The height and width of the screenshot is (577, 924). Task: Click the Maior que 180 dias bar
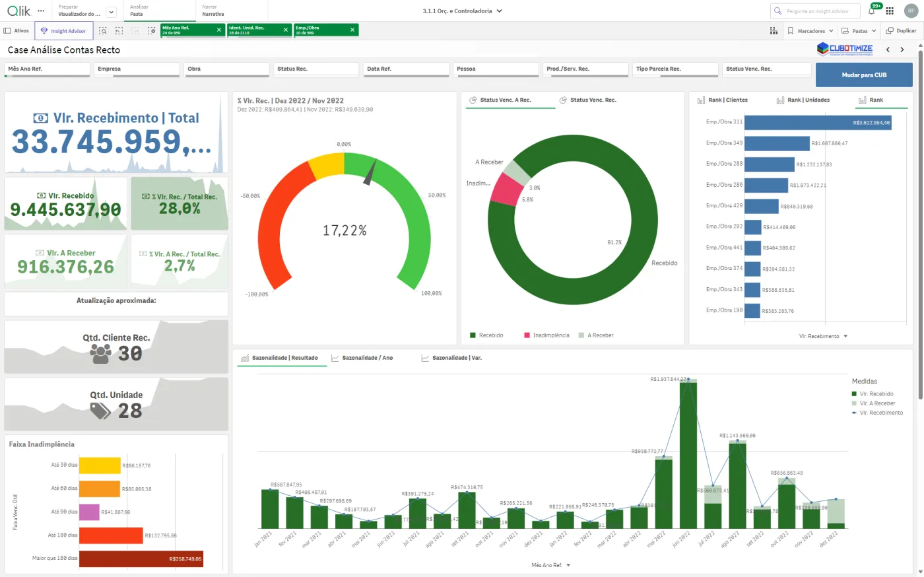141,559
